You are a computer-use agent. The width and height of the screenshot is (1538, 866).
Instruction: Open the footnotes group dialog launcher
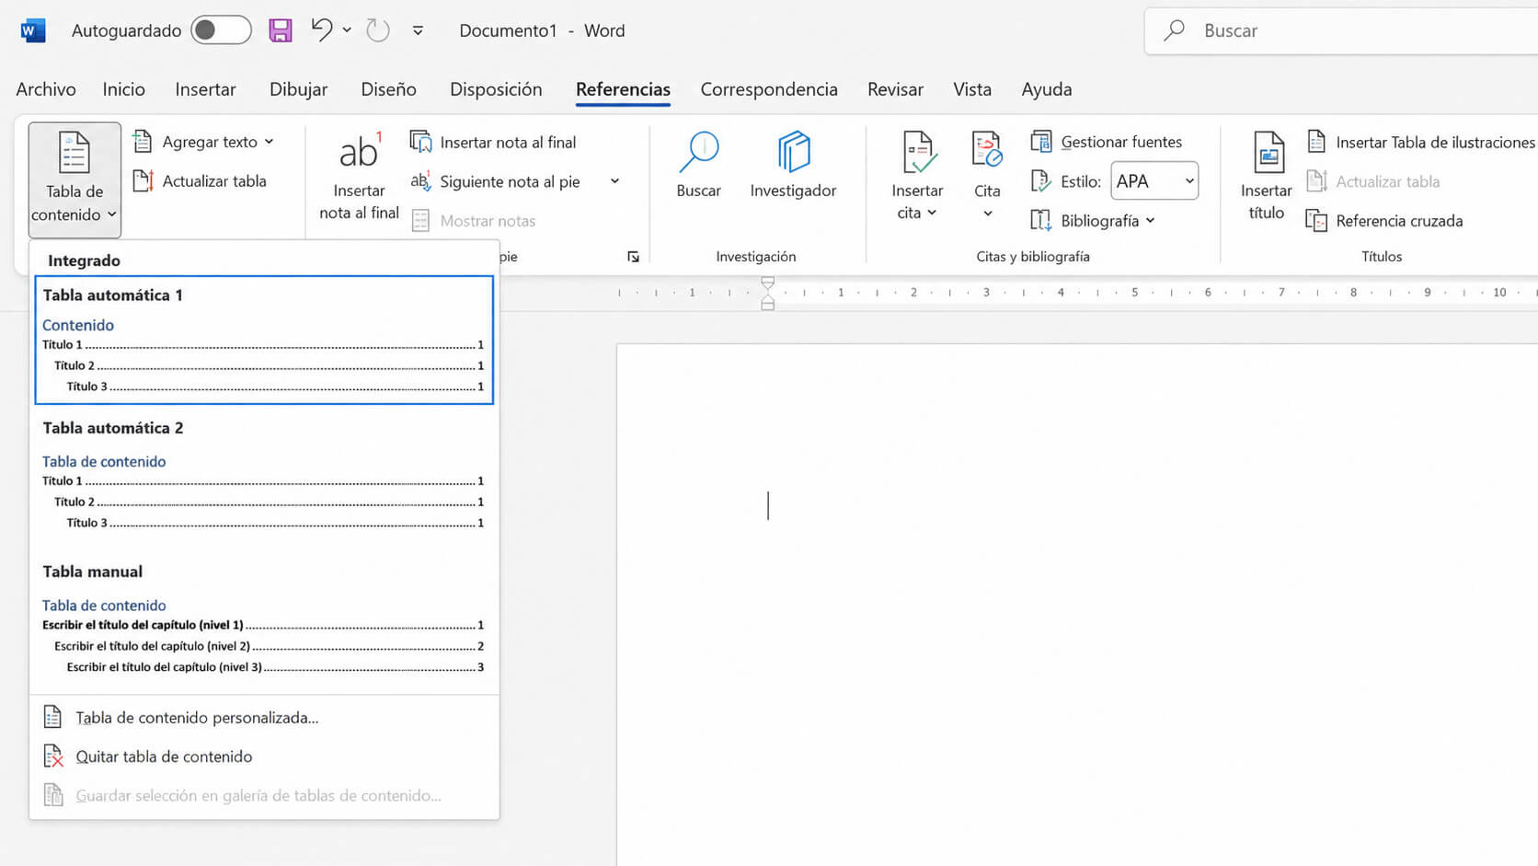pyautogui.click(x=633, y=257)
